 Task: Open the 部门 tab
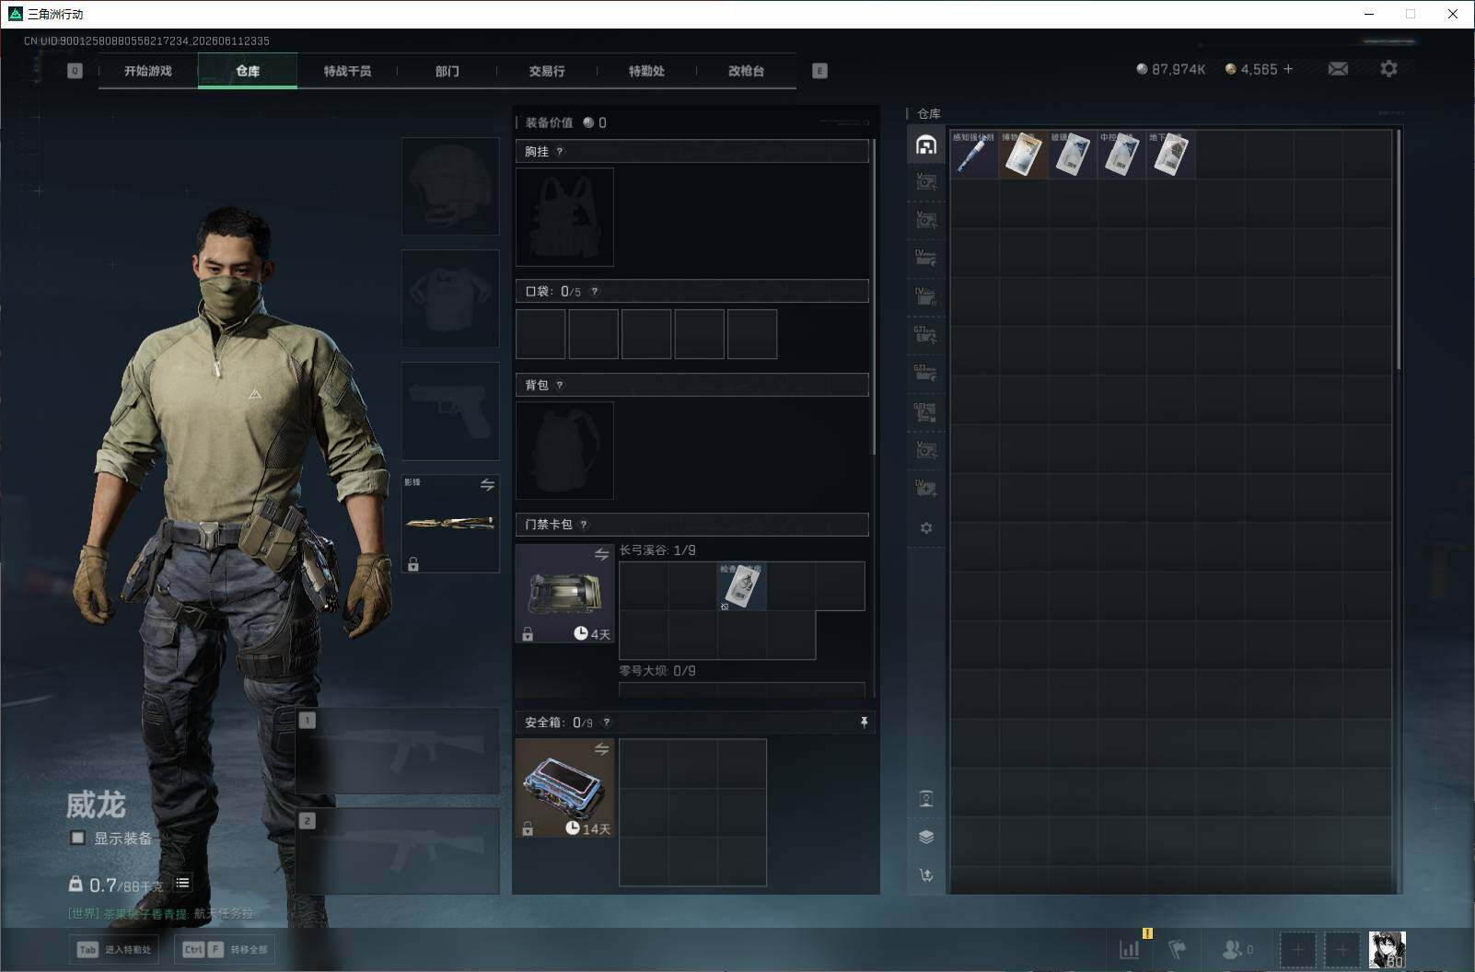[447, 71]
